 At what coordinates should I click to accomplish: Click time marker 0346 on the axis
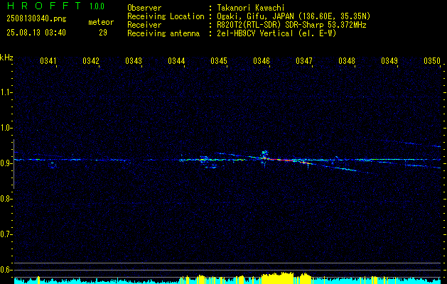point(261,61)
